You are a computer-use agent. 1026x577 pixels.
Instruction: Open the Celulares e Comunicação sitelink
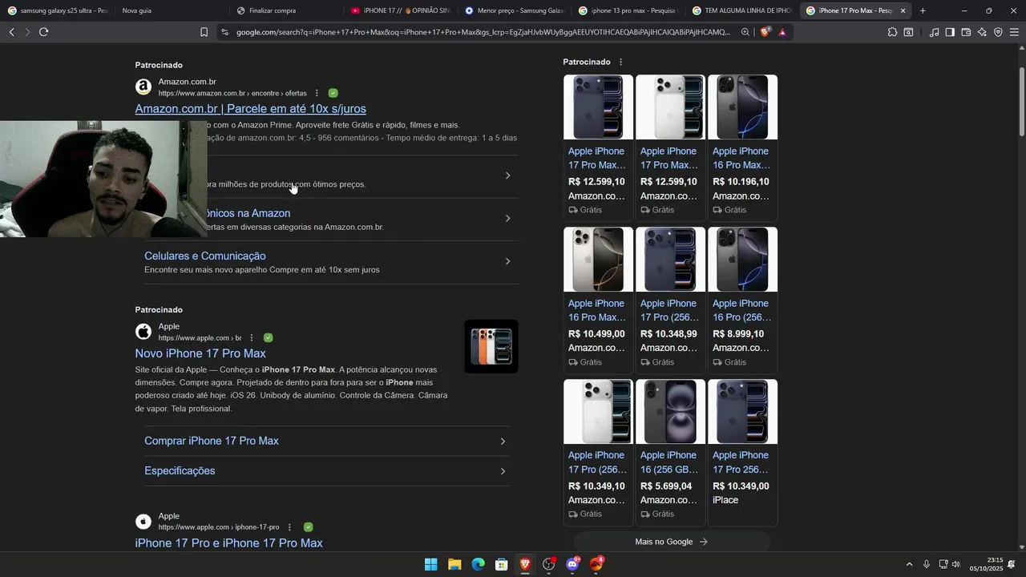click(204, 256)
